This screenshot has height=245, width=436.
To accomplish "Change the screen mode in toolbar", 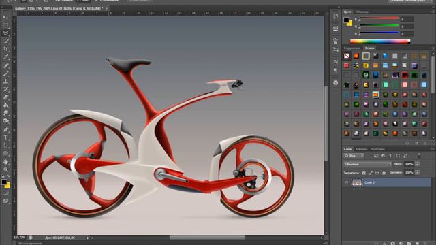I will click(5, 201).
